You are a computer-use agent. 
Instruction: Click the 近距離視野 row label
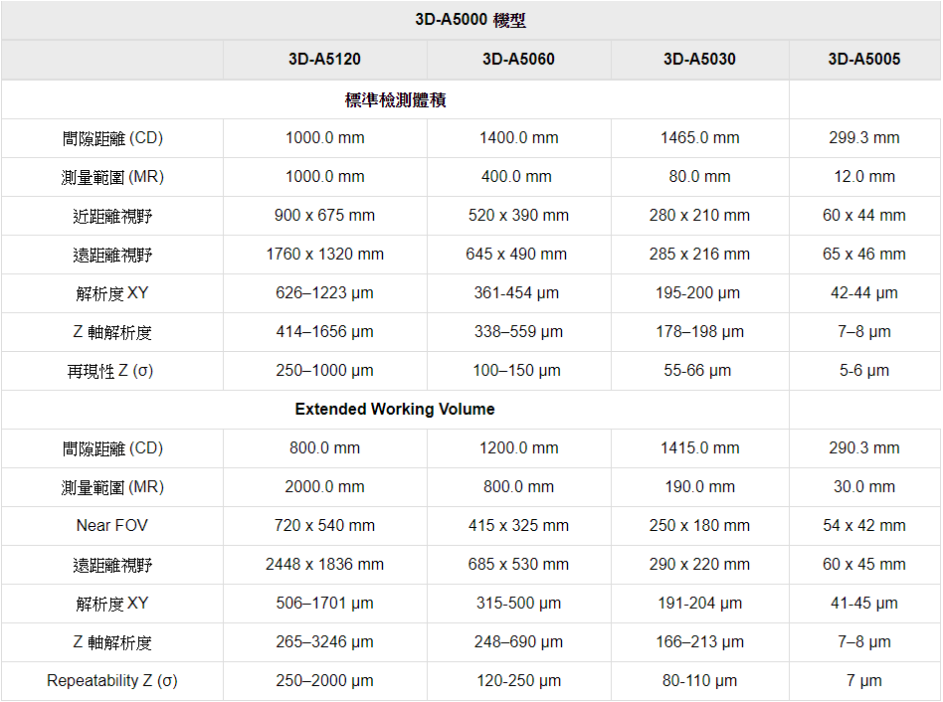click(x=112, y=216)
